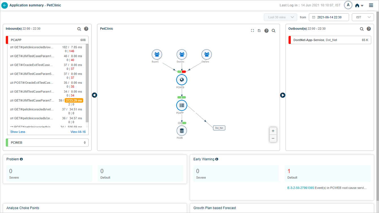Select the PCWEB globe node
379x213 pixels.
(182, 80)
